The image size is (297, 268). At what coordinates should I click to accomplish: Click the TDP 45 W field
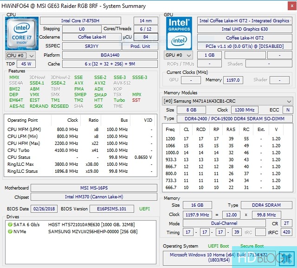[26, 64]
